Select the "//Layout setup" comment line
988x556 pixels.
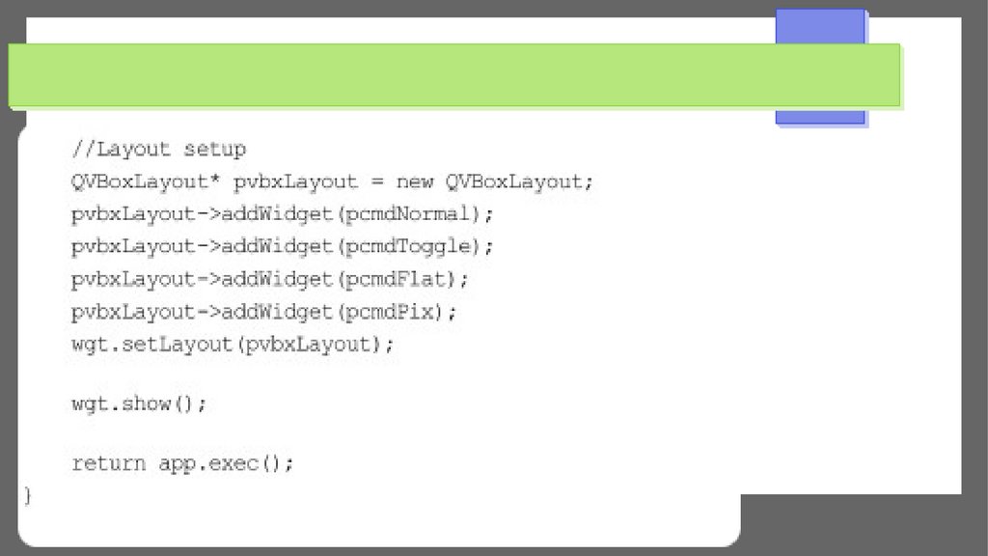158,150
